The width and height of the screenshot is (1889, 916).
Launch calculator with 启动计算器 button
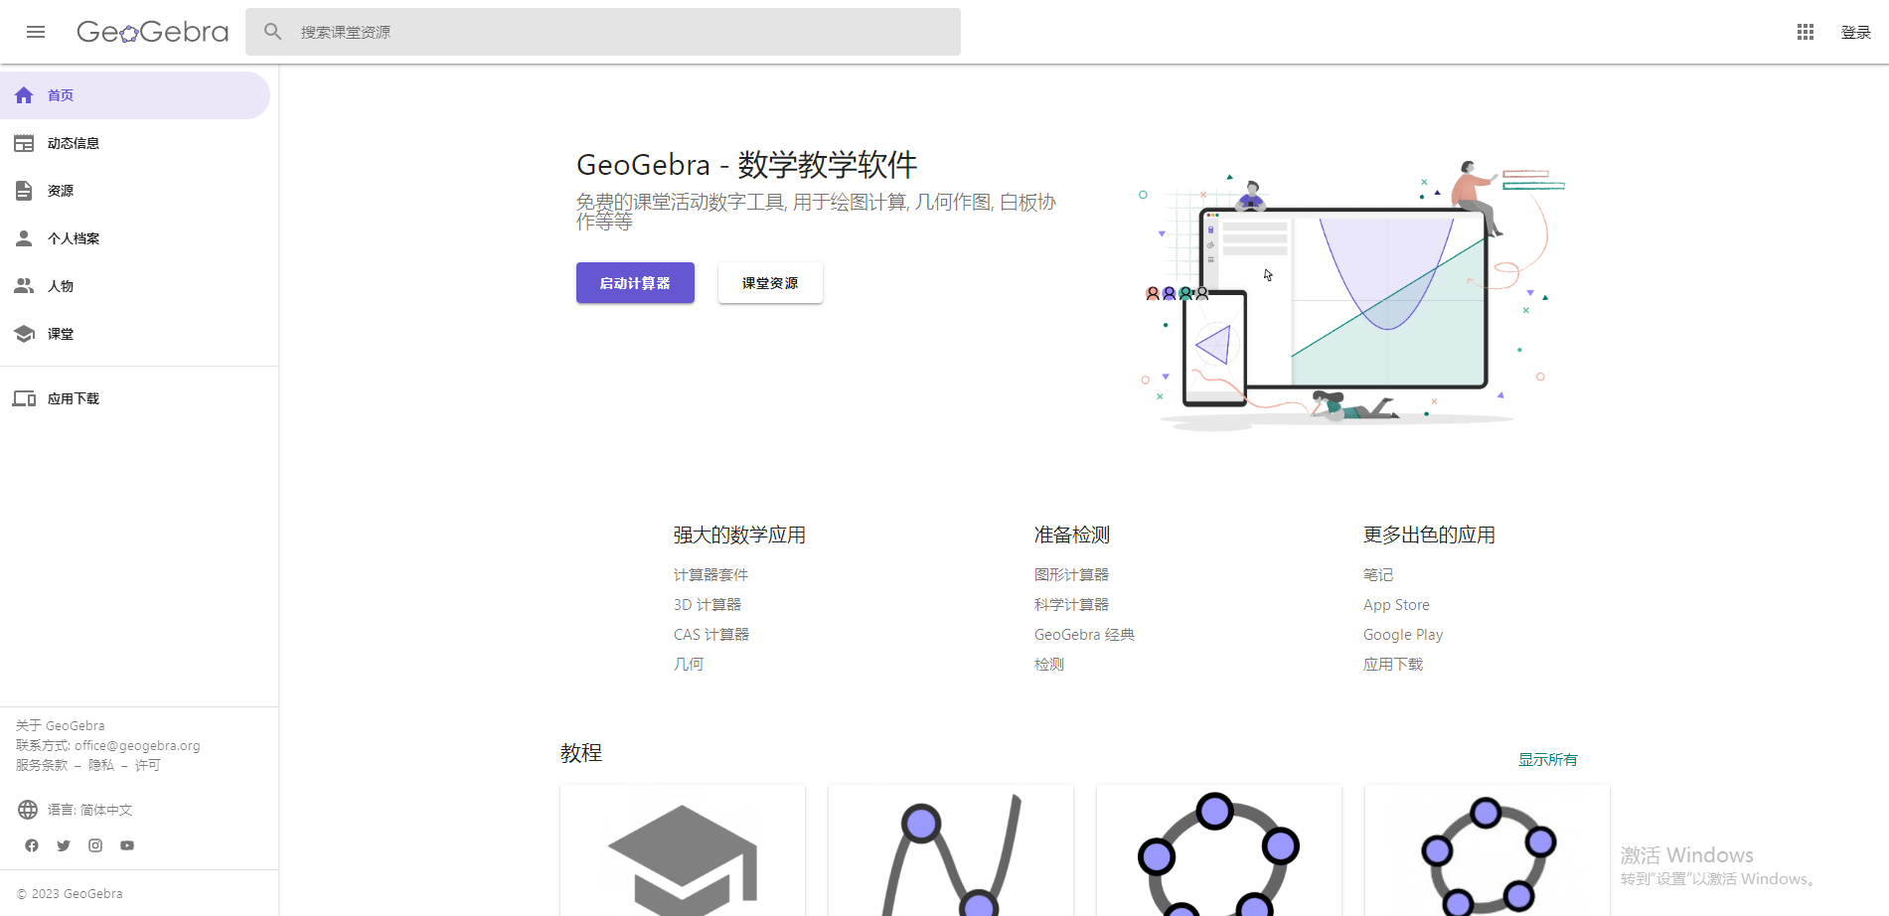tap(635, 283)
